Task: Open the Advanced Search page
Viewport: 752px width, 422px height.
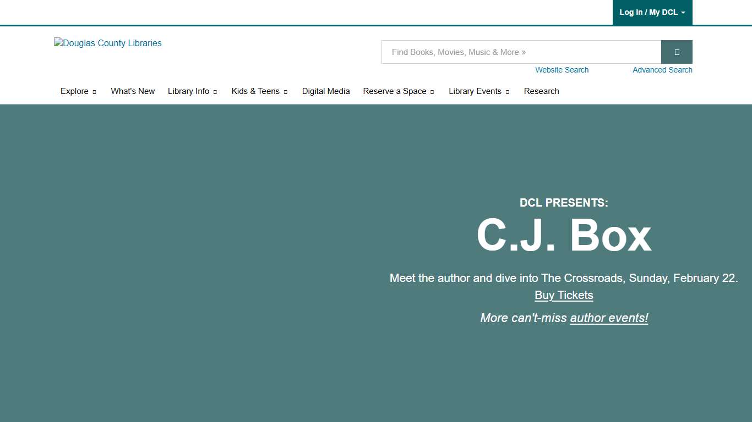Action: 662,70
